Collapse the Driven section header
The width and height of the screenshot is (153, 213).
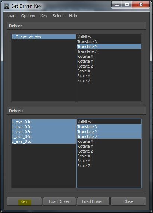[76, 111]
